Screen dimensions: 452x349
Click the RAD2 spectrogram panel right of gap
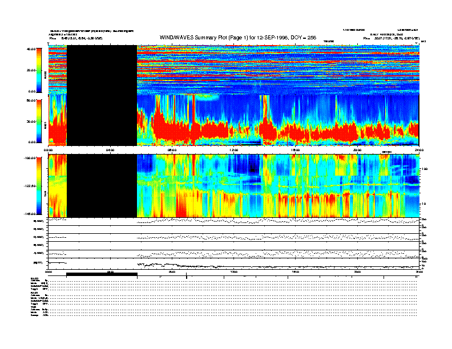point(278,68)
